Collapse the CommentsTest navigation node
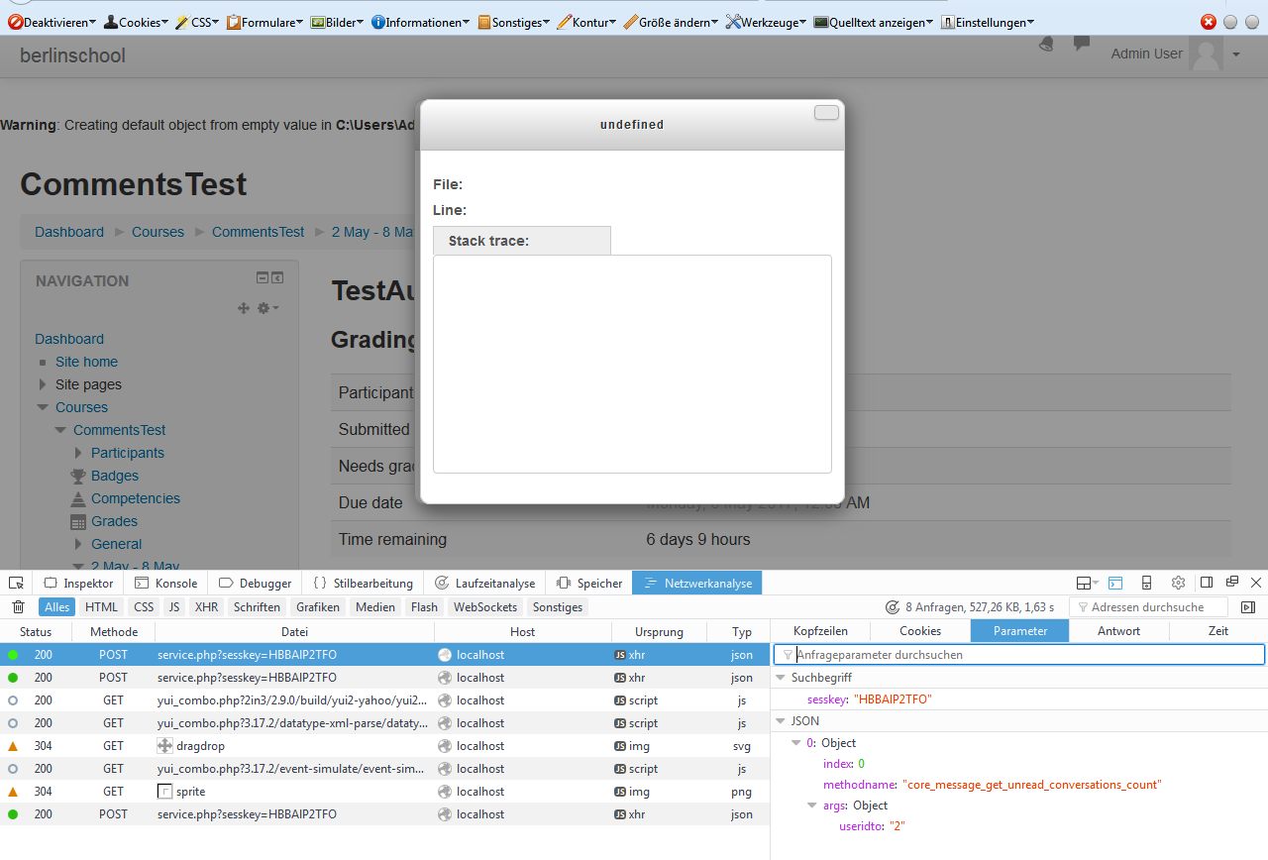The width and height of the screenshot is (1268, 860). 61,430
